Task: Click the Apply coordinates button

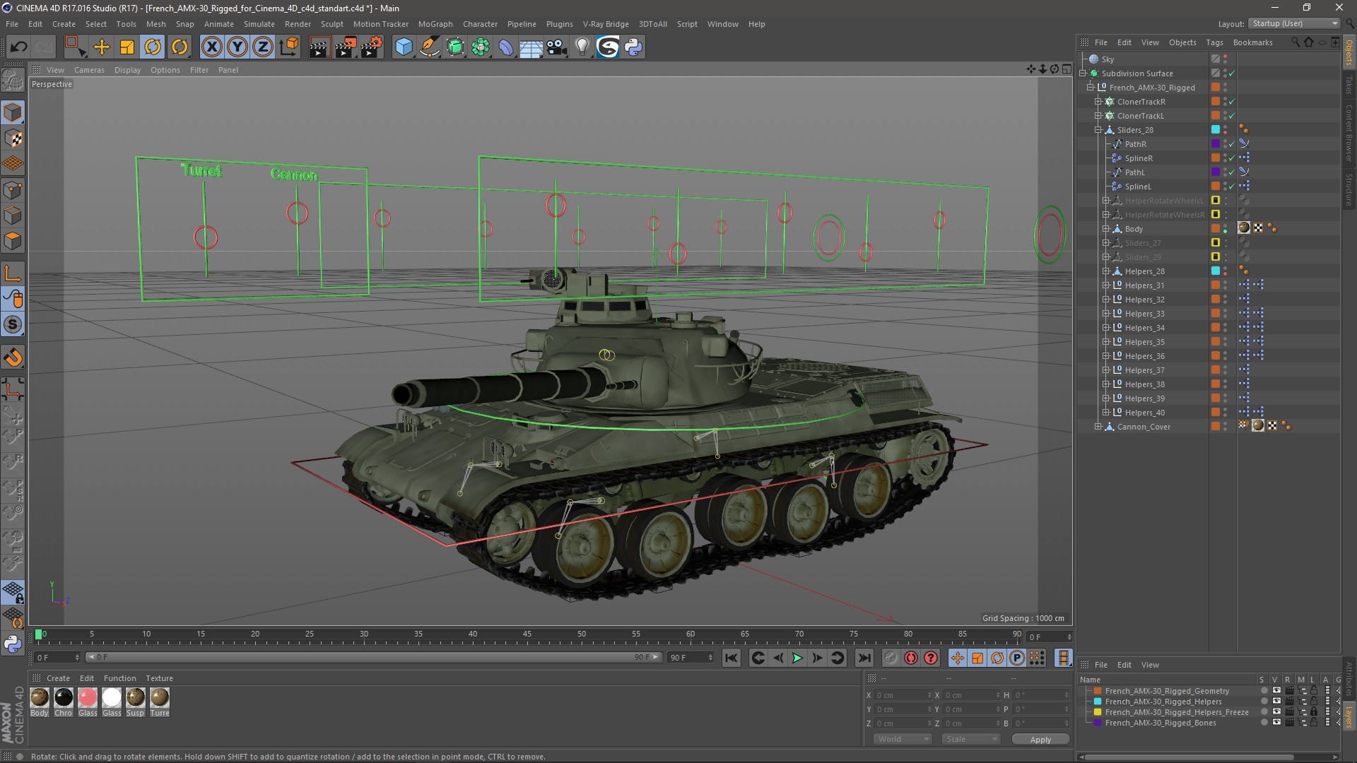Action: coord(1040,739)
